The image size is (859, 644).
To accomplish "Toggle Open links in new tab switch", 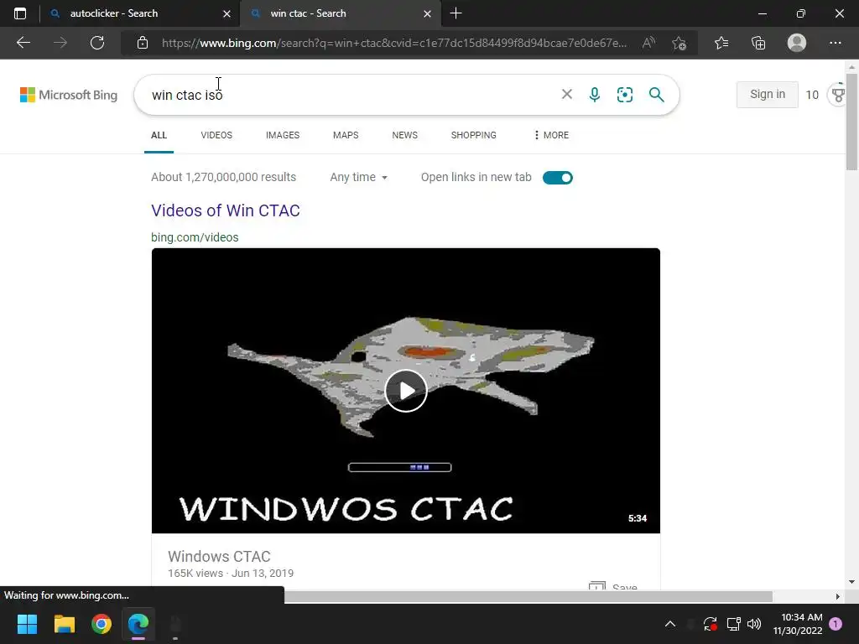I will coord(558,178).
